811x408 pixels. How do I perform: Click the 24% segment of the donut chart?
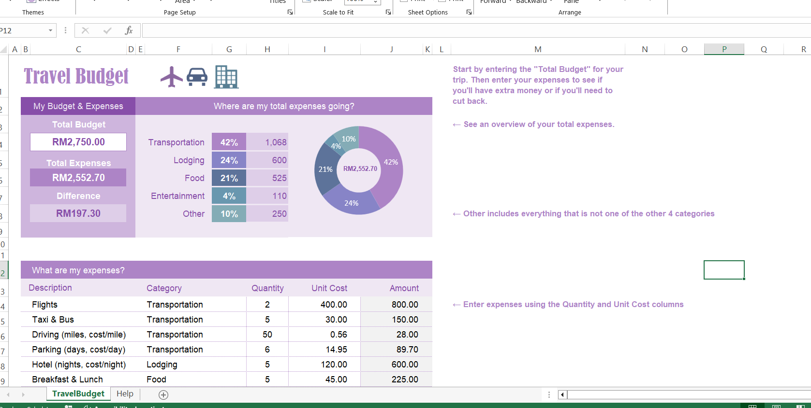(352, 203)
